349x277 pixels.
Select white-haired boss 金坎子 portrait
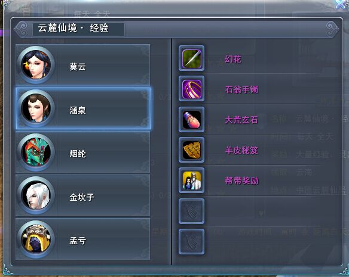[36, 195]
